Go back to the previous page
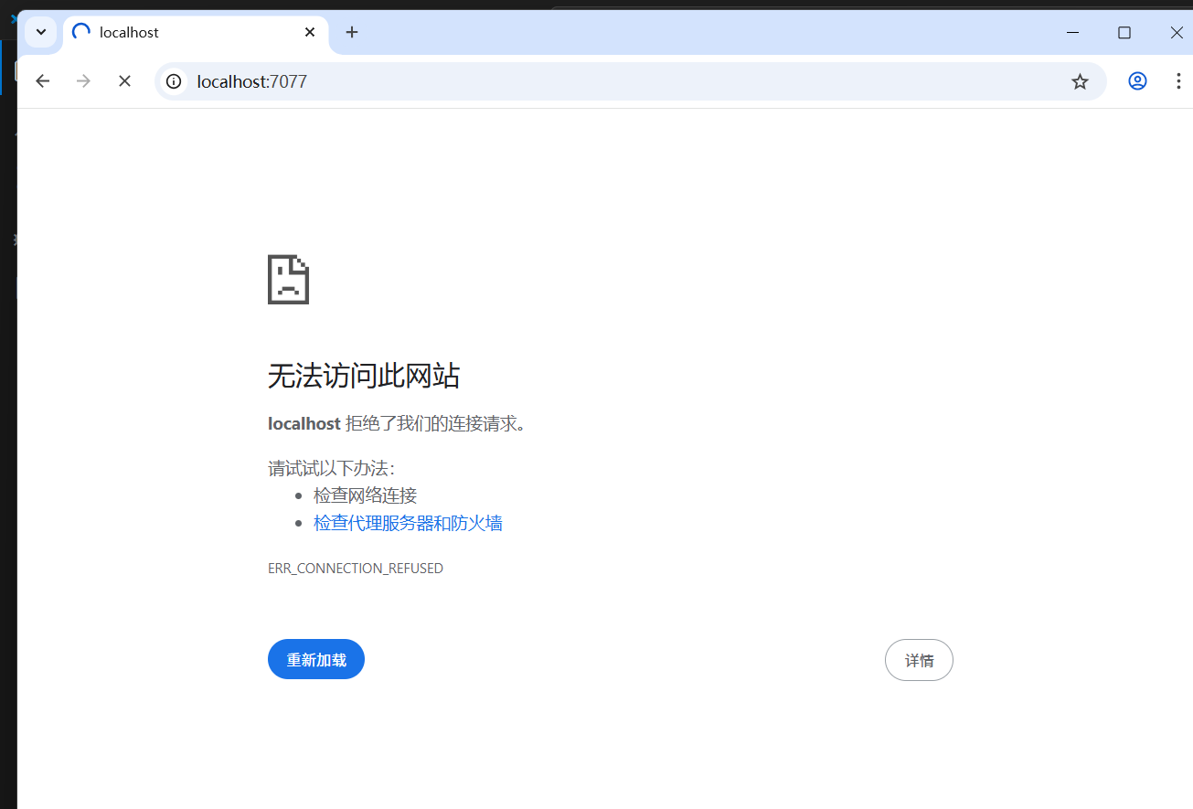This screenshot has height=809, width=1193. 42,81
